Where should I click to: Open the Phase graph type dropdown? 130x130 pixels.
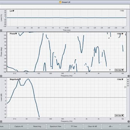click(13, 34)
